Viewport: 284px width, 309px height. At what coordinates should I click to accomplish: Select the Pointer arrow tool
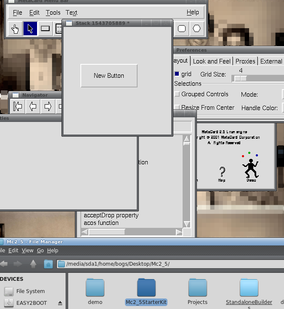coord(30,29)
